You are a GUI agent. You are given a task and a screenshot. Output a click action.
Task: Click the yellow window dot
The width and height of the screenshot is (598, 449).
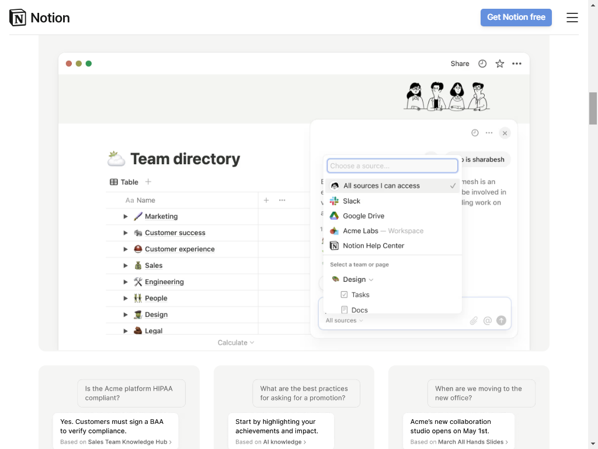(x=79, y=64)
